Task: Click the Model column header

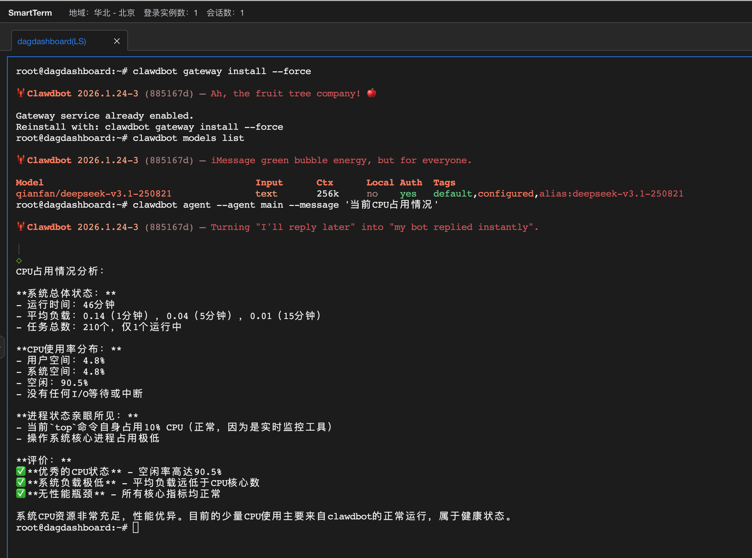Action: pyautogui.click(x=30, y=183)
